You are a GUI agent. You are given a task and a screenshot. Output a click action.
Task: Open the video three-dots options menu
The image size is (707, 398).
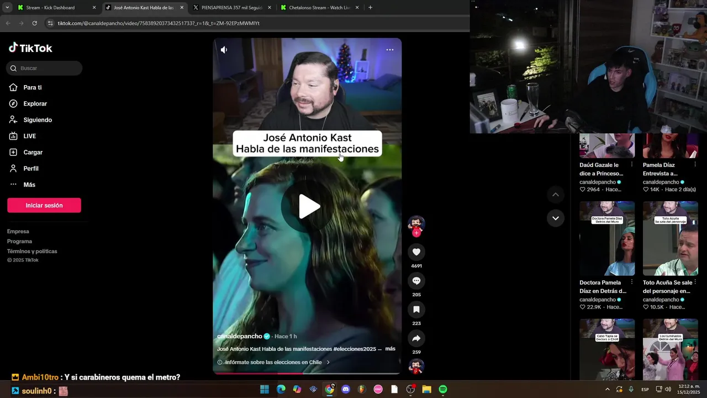(390, 50)
